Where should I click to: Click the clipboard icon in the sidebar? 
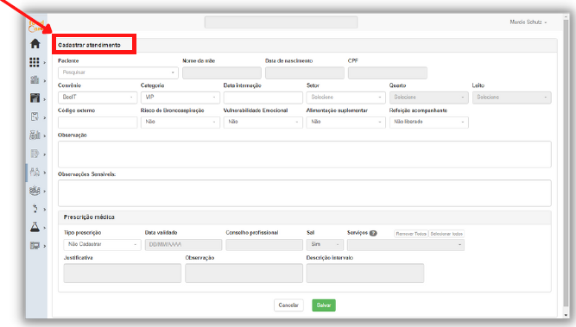[35, 116]
